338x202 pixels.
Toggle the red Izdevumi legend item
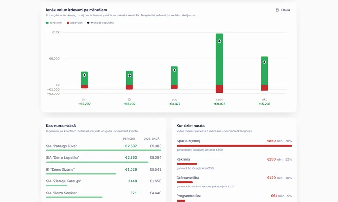point(75,23)
